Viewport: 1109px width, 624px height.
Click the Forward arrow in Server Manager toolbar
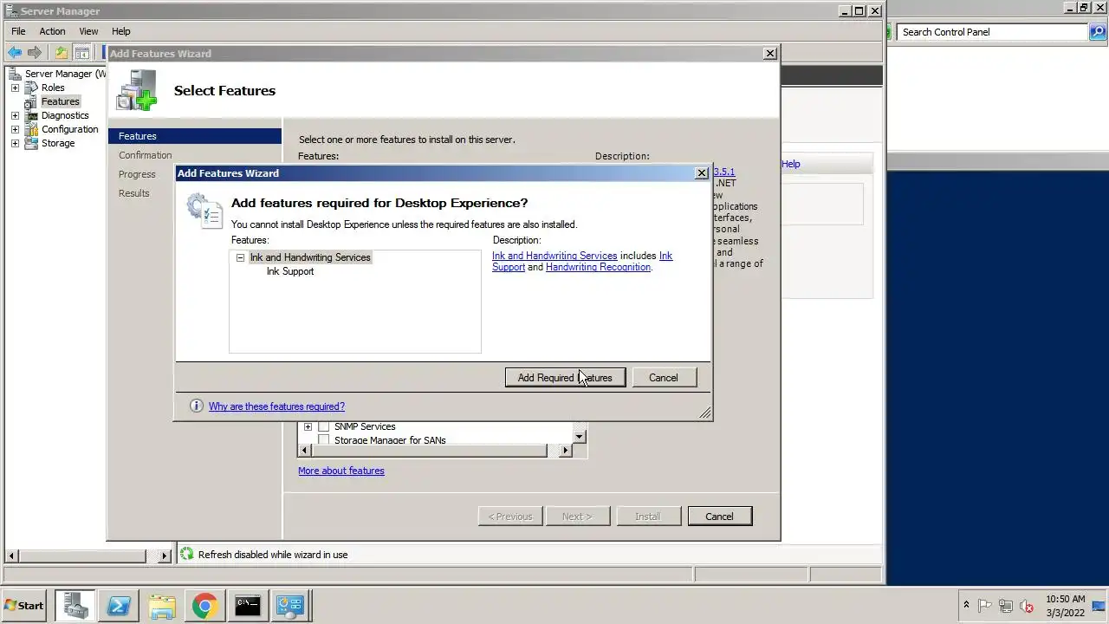[x=35, y=53]
